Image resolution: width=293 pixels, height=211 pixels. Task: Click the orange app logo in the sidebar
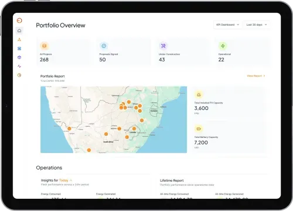point(19,20)
